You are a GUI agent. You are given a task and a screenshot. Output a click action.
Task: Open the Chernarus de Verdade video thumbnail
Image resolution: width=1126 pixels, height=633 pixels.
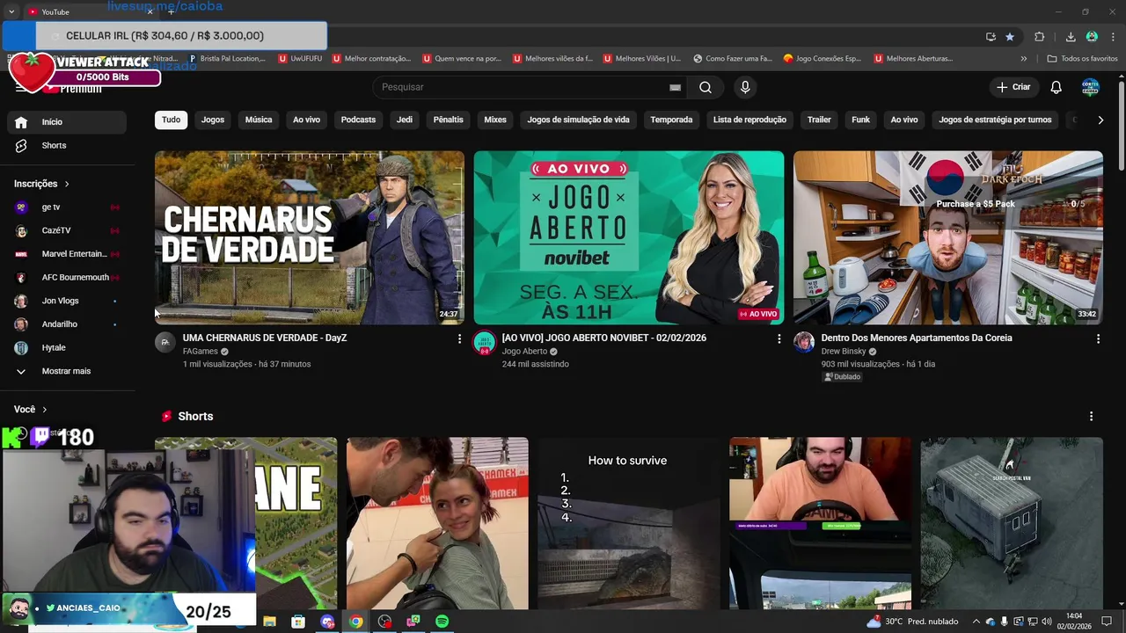(310, 237)
